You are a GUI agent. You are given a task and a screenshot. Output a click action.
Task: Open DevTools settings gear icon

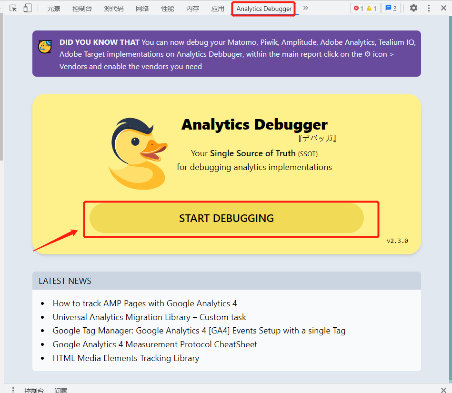click(x=413, y=8)
